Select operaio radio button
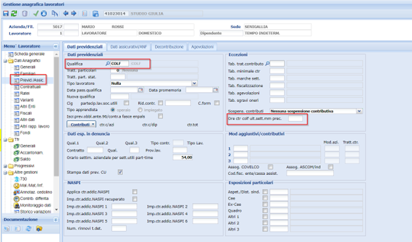This screenshot has width=412, height=242. click(113, 110)
